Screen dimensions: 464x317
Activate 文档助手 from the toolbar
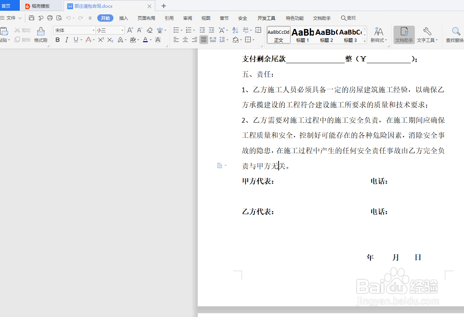point(404,35)
